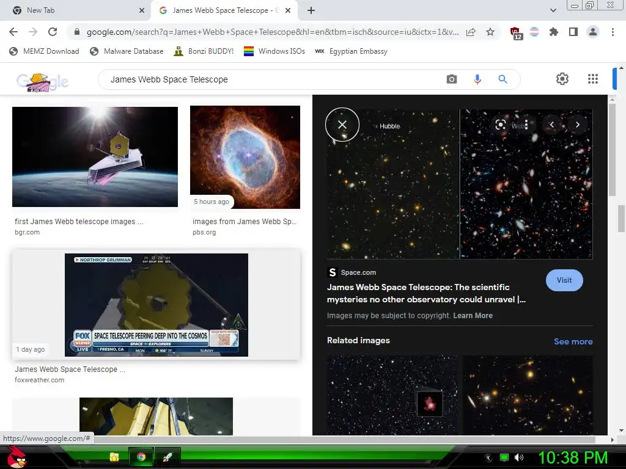Click the Google doodle logo

[x=42, y=82]
